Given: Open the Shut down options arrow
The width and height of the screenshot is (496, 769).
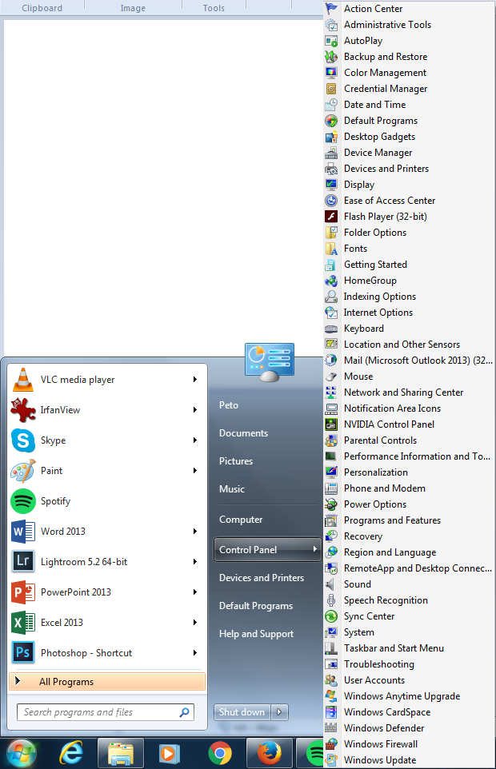Looking at the screenshot, I should click(280, 711).
